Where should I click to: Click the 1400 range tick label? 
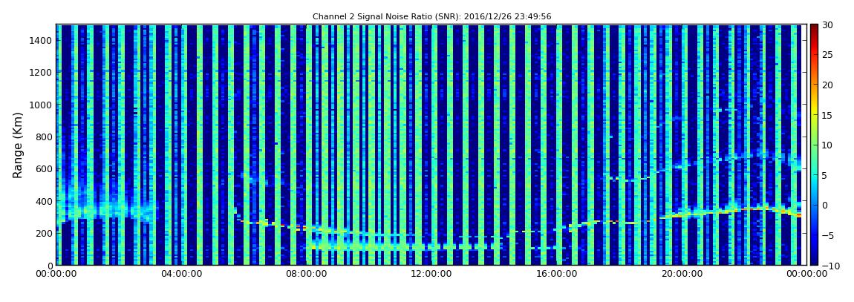pos(41,40)
